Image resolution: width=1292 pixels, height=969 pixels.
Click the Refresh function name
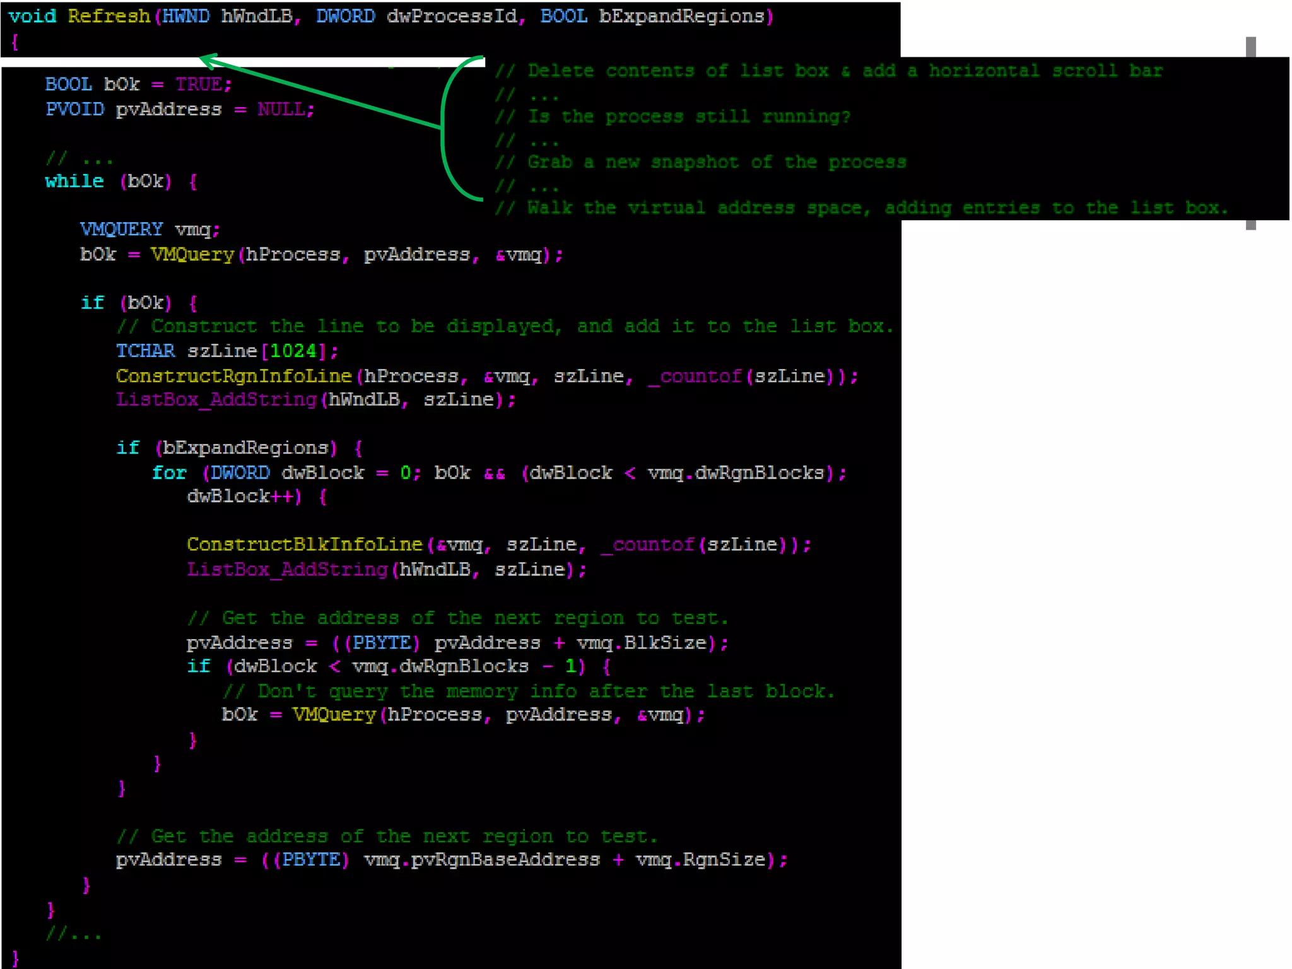[109, 16]
